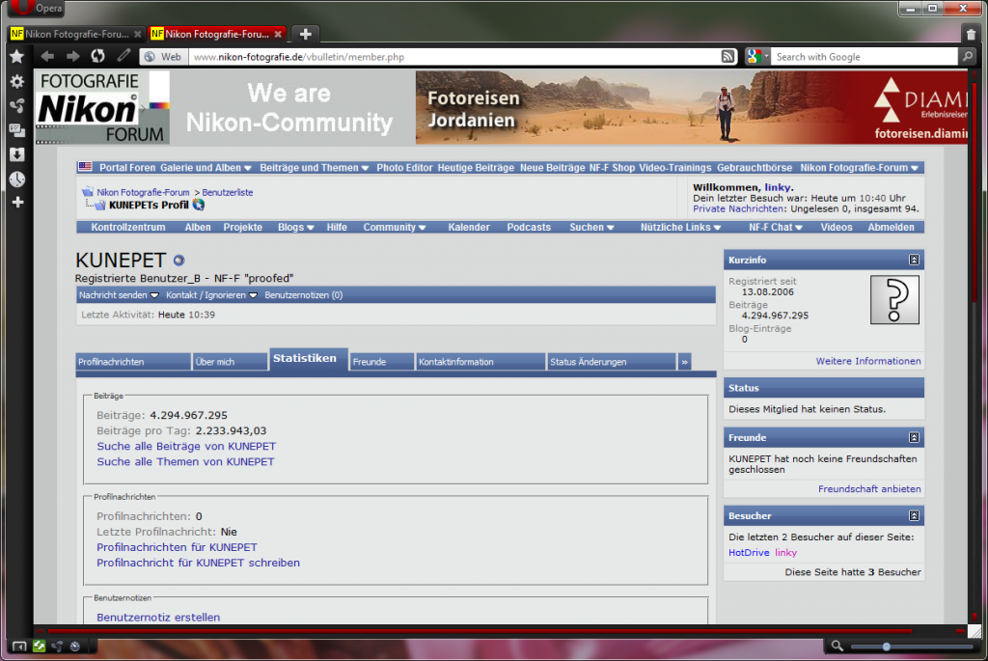Open the Blogs dropdown
This screenshot has width=988, height=661.
click(295, 227)
